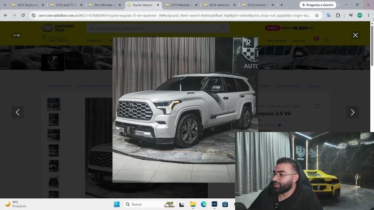Open File Explorer from the taskbar
Viewport: 374px width, 210px height.
coord(193,204)
